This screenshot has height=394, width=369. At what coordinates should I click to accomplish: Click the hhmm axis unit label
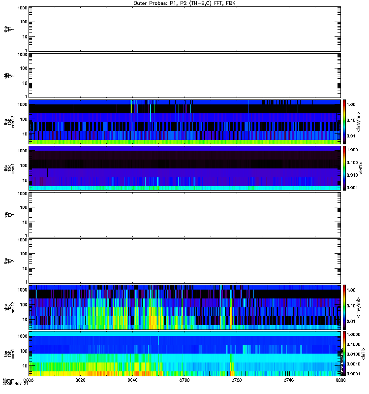click(8, 381)
